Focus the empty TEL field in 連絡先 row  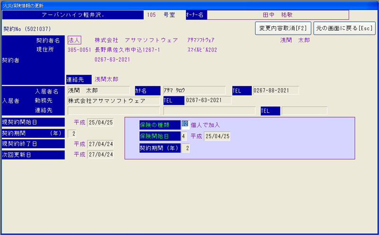pos(304,111)
